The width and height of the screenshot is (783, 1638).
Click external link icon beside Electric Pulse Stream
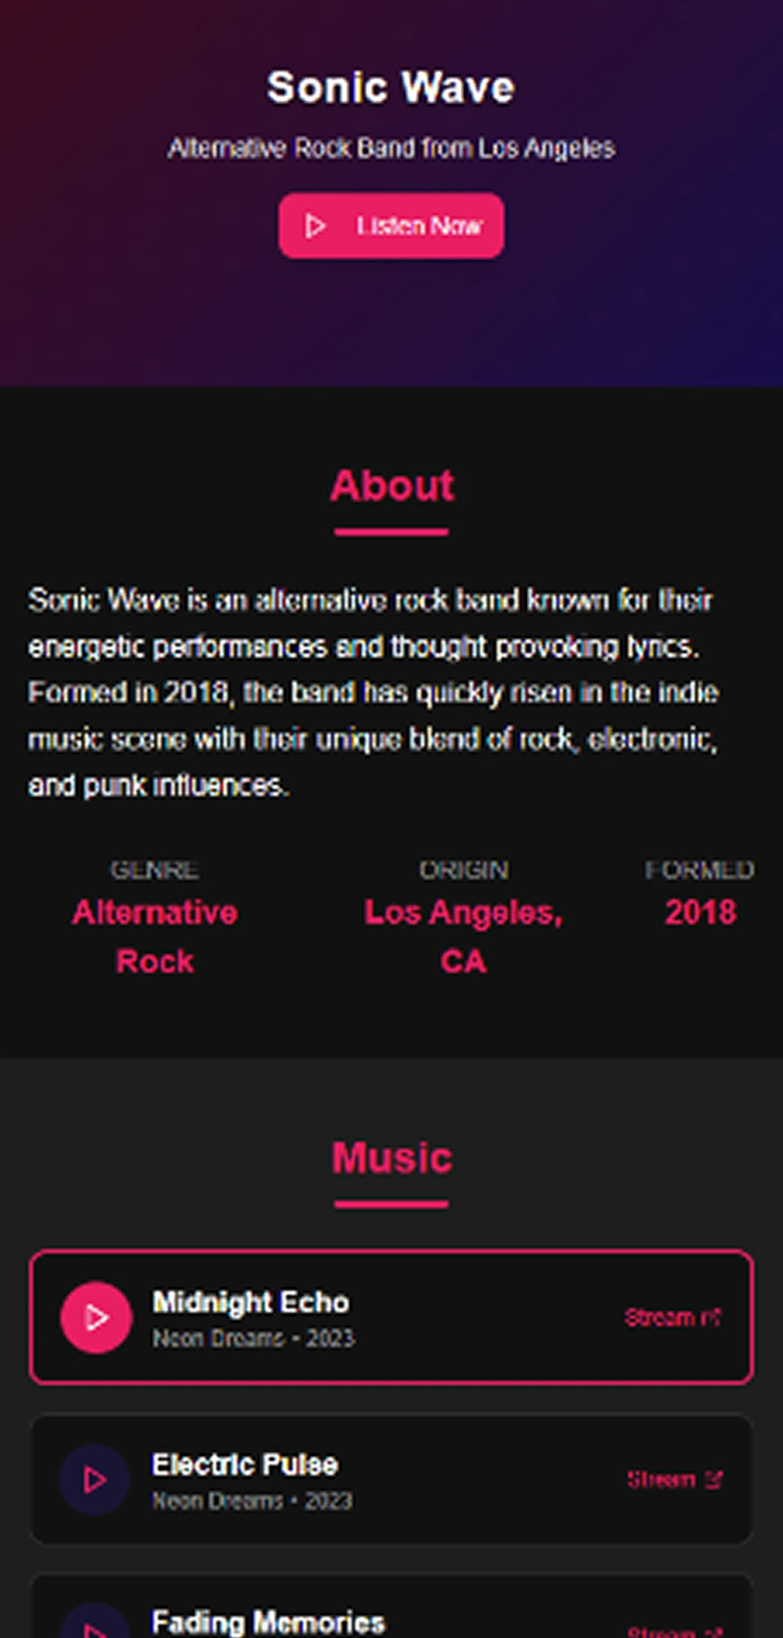(713, 1479)
